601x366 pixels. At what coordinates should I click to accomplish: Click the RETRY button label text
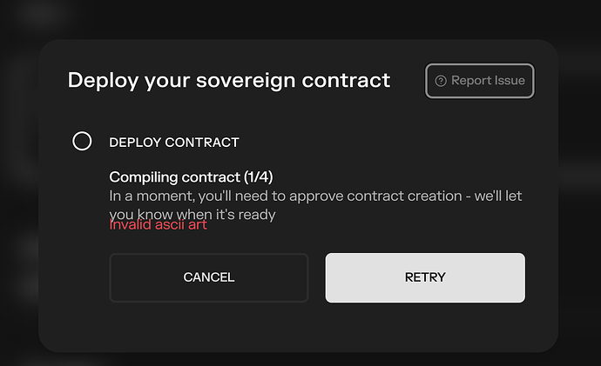pyautogui.click(x=425, y=277)
